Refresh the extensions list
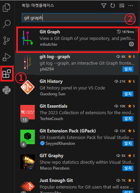 [113, 6]
